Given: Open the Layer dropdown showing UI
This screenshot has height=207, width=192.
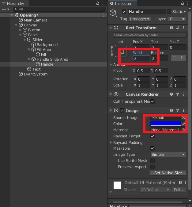Looking at the screenshot, I should [177, 19].
